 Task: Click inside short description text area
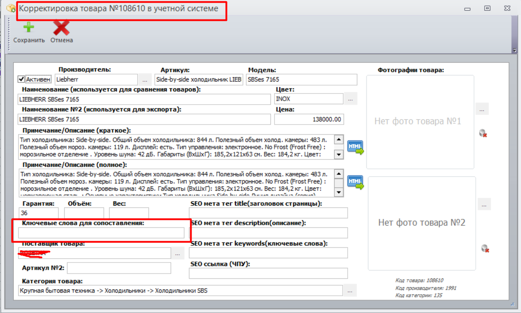pos(176,147)
